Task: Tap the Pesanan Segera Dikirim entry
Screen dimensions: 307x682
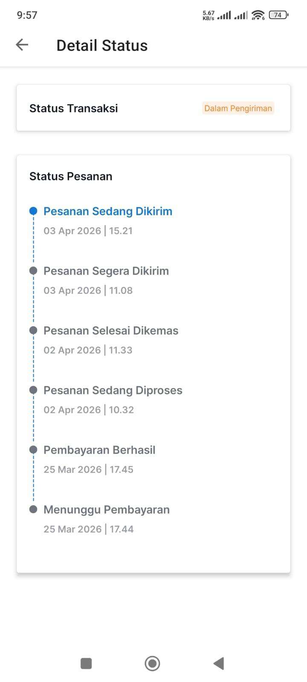Action: click(x=106, y=271)
